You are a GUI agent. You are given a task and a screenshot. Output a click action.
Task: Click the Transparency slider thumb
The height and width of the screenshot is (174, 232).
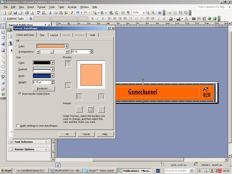(x=52, y=52)
